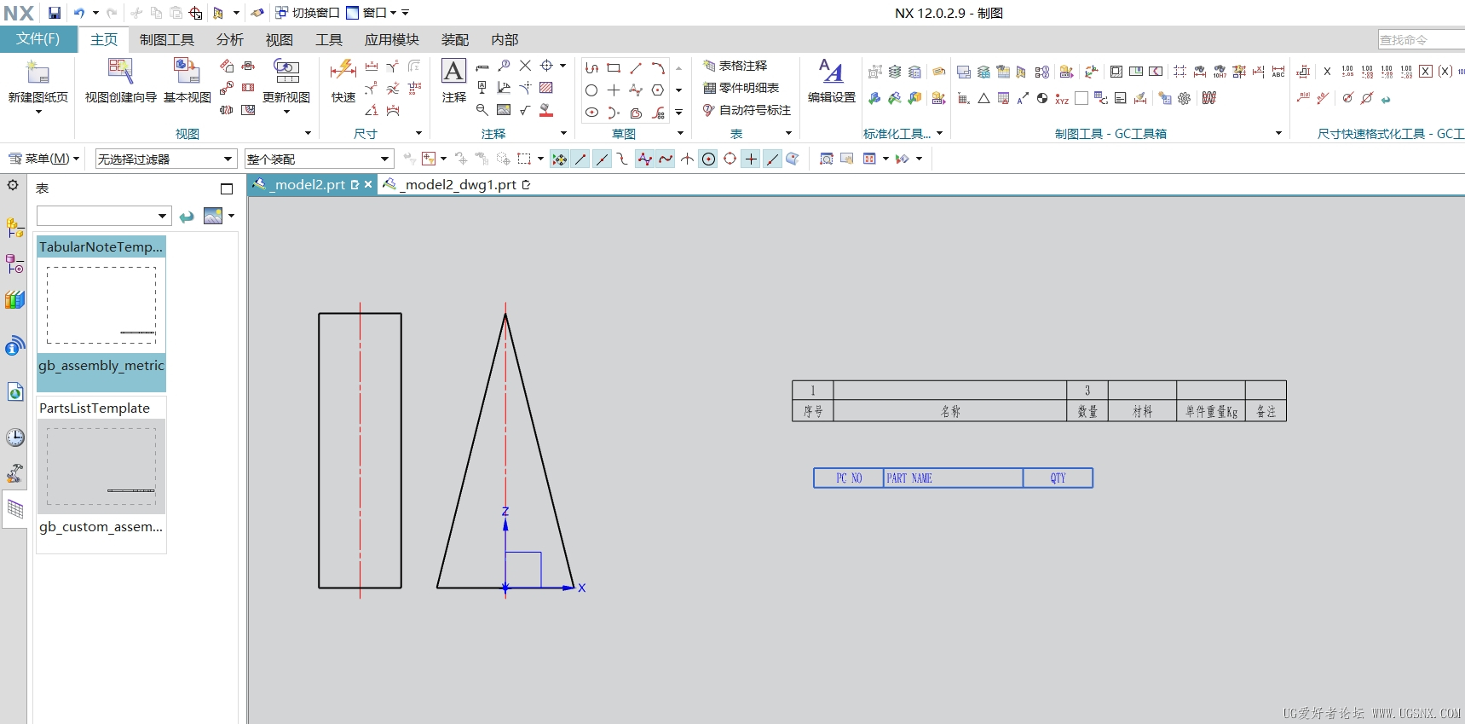Open the 整个装配 scope dropdown
This screenshot has width=1465, height=724.
[x=319, y=159]
